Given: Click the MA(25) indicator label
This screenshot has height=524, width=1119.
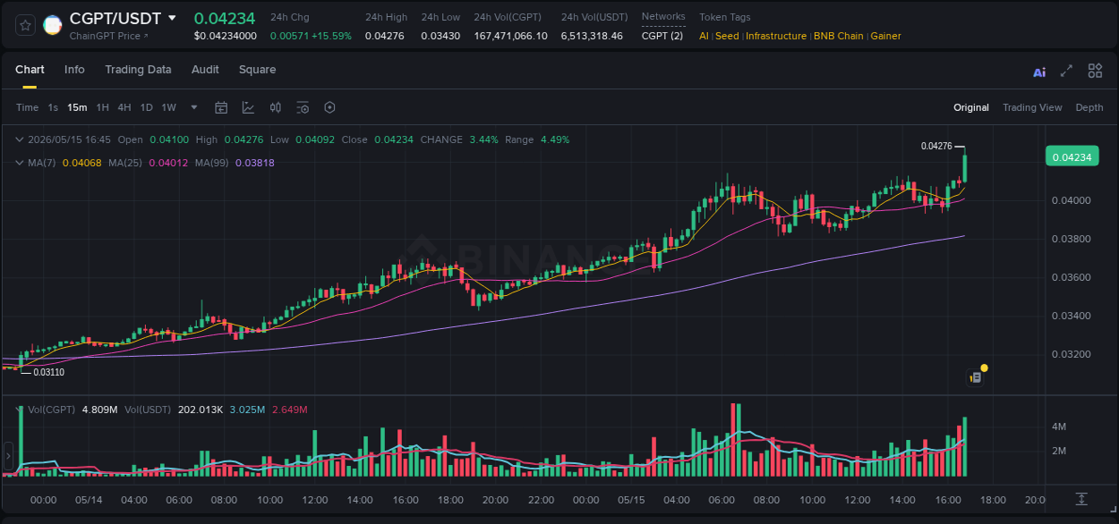Looking at the screenshot, I should click(x=126, y=163).
